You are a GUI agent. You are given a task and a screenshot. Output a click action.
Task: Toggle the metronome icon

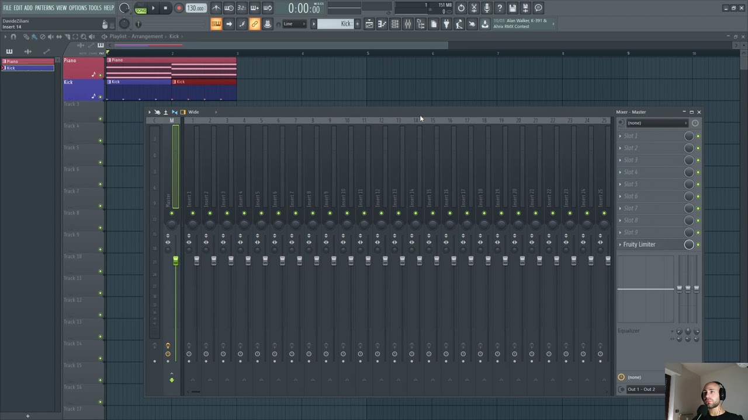[x=216, y=8]
